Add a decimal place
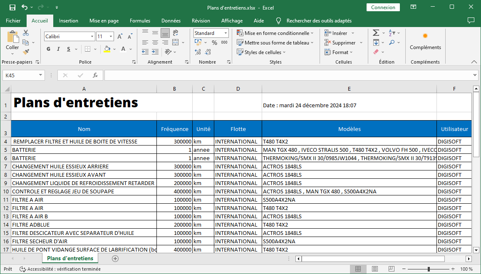Screen dimensions: 481x274 pyautogui.click(x=198, y=52)
